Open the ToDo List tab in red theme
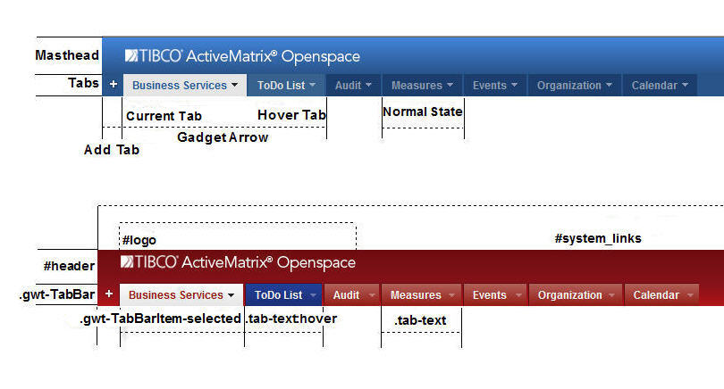Screen dimensions: 724x389 tap(283, 295)
